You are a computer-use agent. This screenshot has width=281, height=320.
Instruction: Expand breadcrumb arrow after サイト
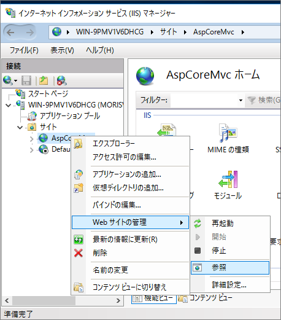tap(185, 32)
